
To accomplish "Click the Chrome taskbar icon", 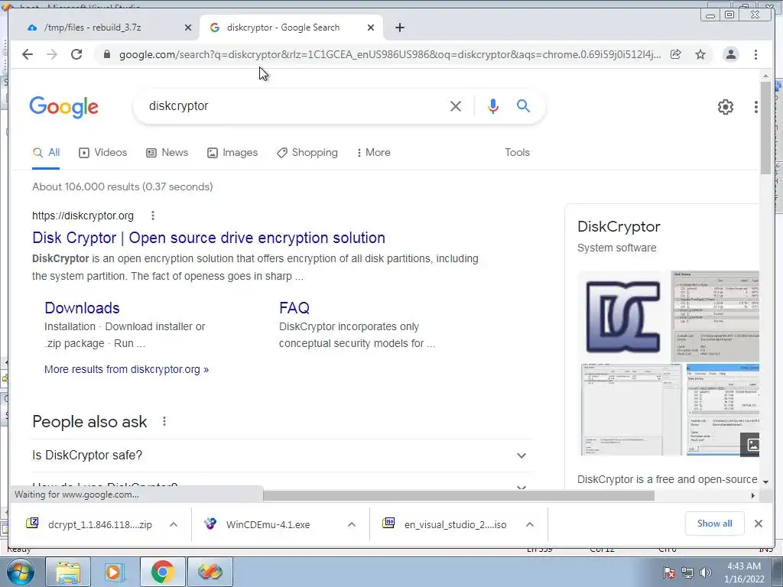I will coord(162,572).
